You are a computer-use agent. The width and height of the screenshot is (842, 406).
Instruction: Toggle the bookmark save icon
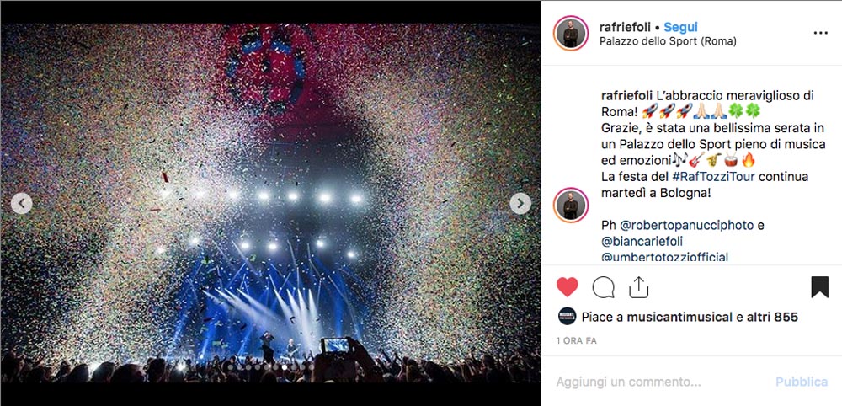pos(819,287)
